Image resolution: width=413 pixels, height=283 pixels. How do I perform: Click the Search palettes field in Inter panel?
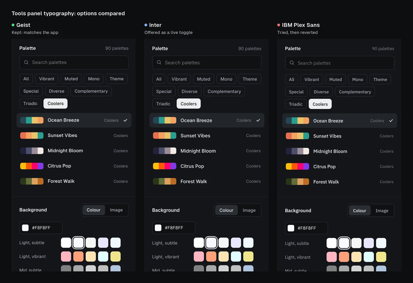[207, 63]
